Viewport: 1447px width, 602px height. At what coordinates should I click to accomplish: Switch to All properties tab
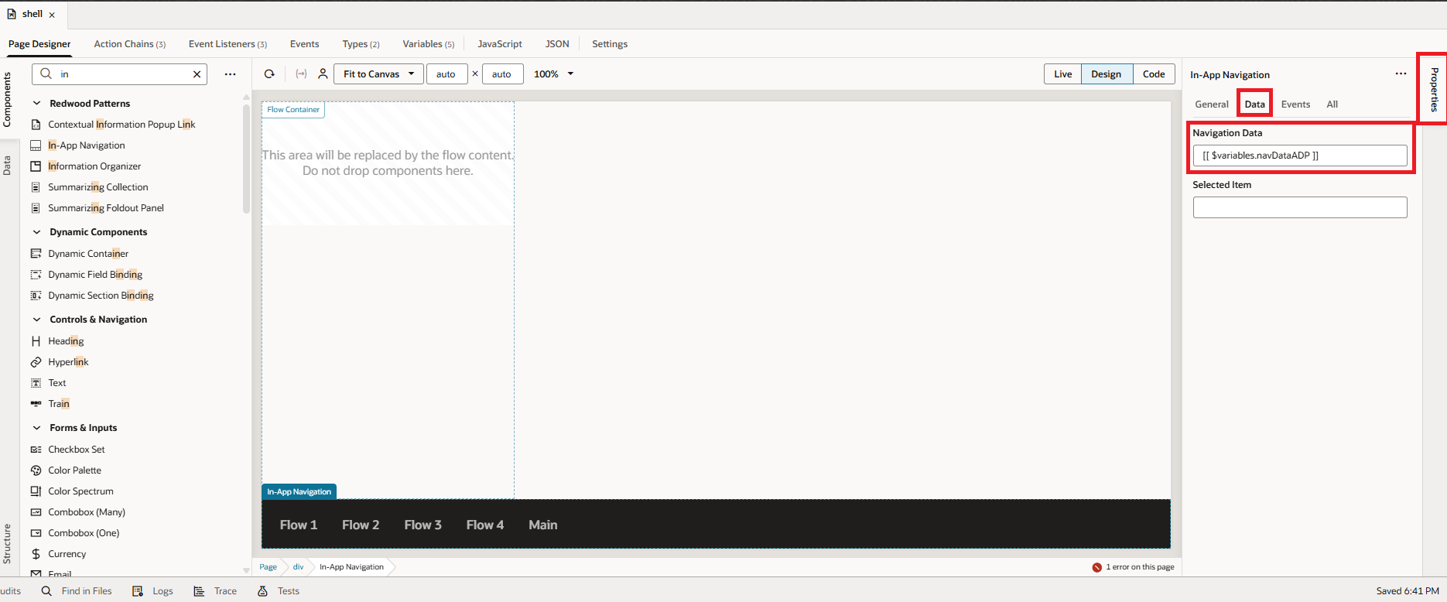pos(1332,104)
